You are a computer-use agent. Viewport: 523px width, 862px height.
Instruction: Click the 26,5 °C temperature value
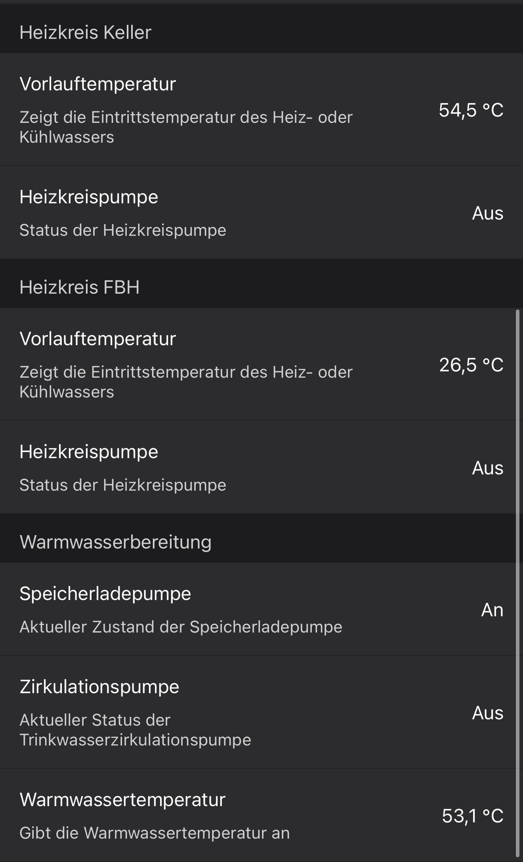[x=471, y=365]
